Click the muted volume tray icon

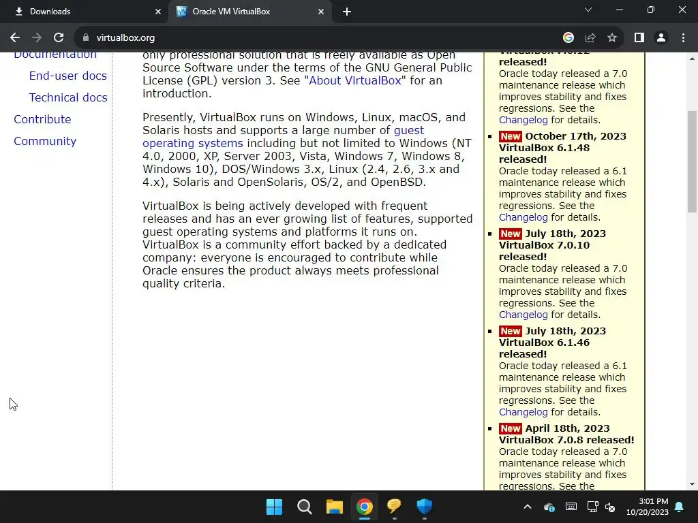point(610,507)
